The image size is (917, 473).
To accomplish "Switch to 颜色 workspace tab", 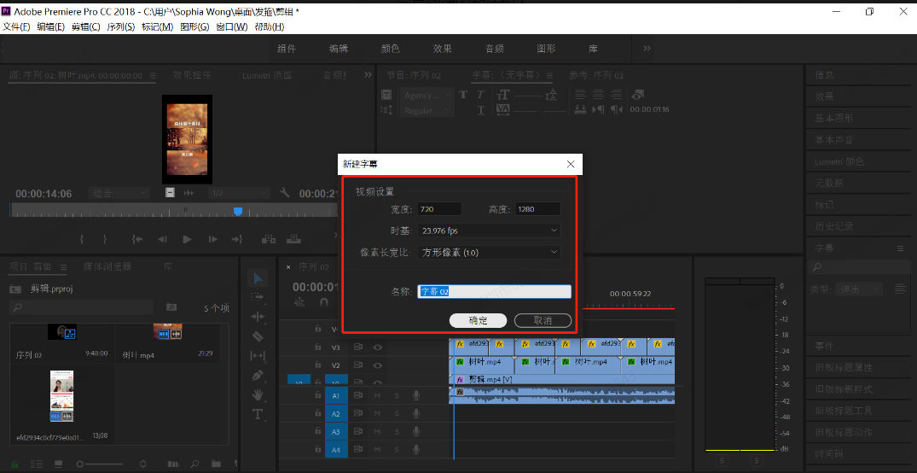I will tap(390, 49).
